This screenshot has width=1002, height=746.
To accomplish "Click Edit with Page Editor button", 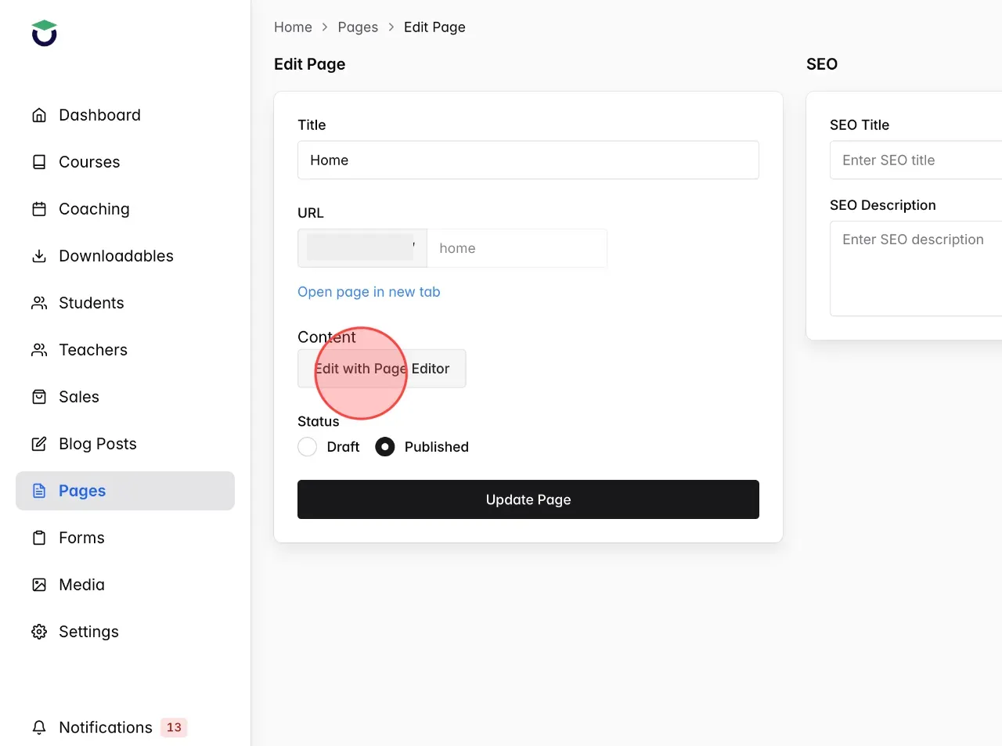I will [x=382, y=369].
